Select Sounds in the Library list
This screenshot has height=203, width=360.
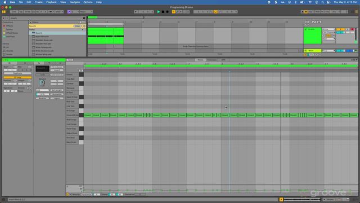(10, 51)
